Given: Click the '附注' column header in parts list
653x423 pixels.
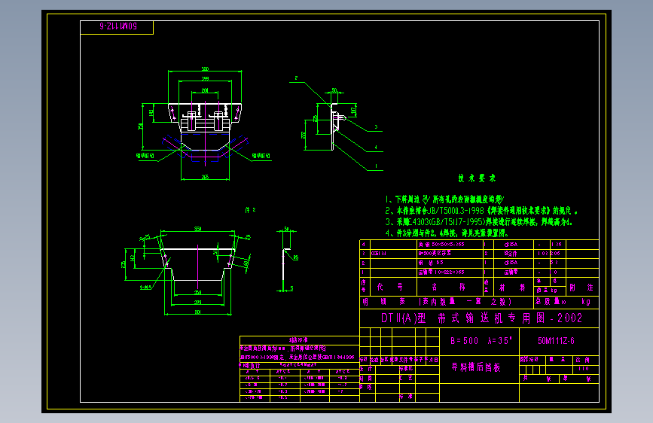Looking at the screenshot, I should (581, 288).
